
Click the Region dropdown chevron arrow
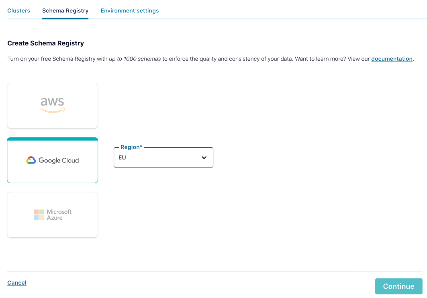[204, 157]
